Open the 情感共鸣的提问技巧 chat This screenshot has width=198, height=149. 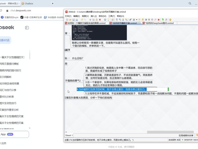(x=11, y=70)
